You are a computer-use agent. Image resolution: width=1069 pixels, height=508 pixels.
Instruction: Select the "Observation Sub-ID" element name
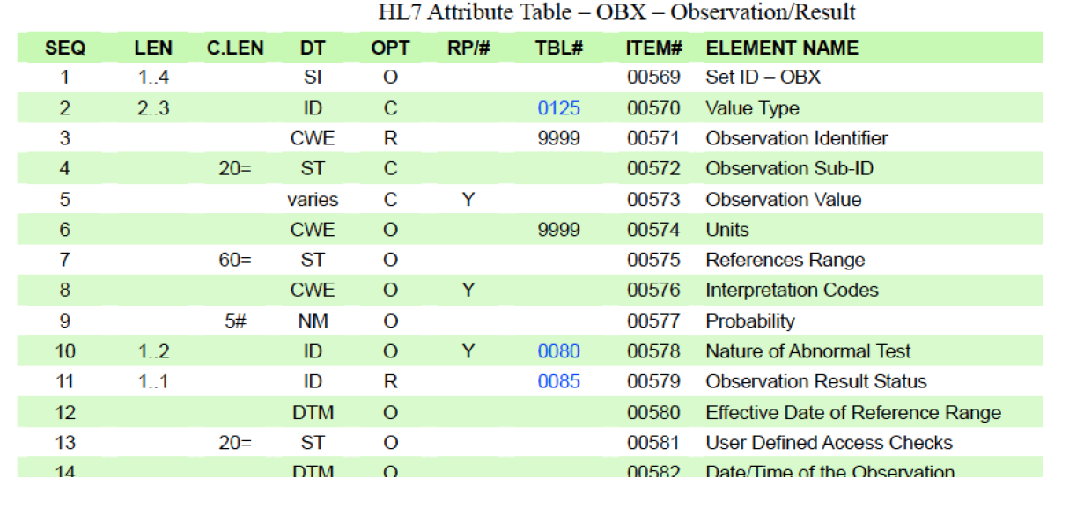(x=789, y=168)
